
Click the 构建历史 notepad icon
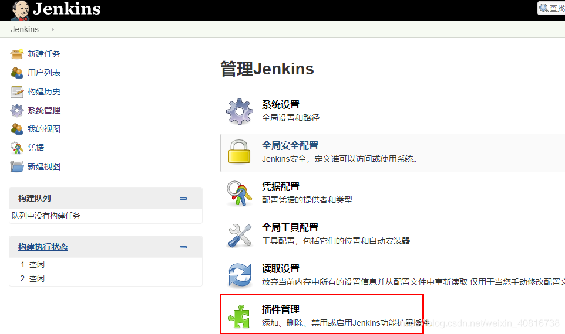16,91
